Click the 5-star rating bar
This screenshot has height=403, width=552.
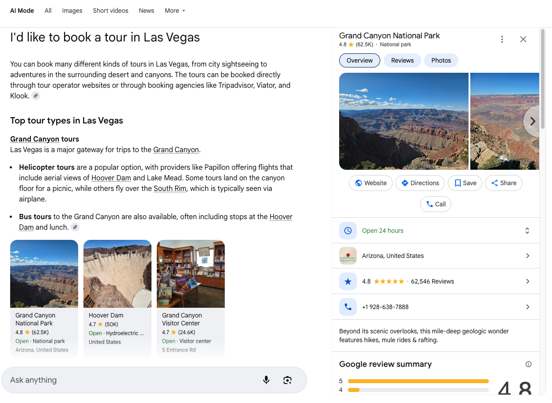coord(418,381)
